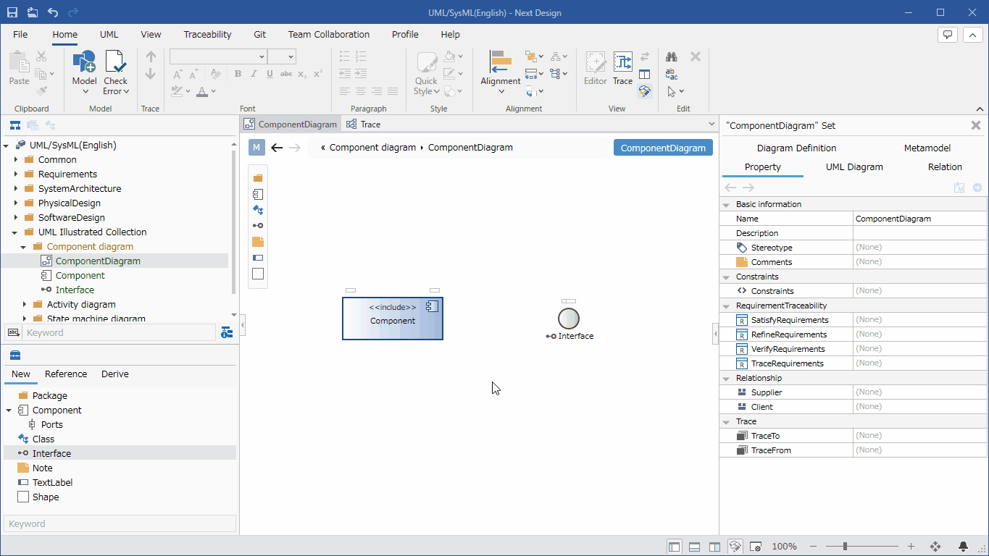Select the Interface circle on canvas

click(569, 319)
